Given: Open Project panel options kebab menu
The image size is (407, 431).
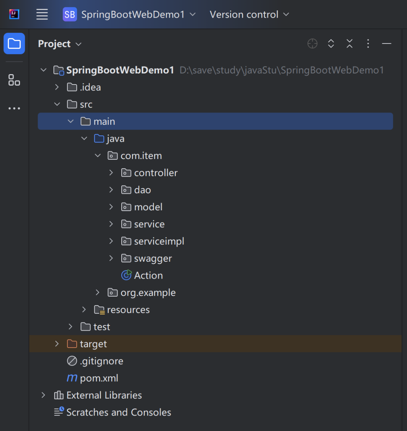Looking at the screenshot, I should click(368, 44).
